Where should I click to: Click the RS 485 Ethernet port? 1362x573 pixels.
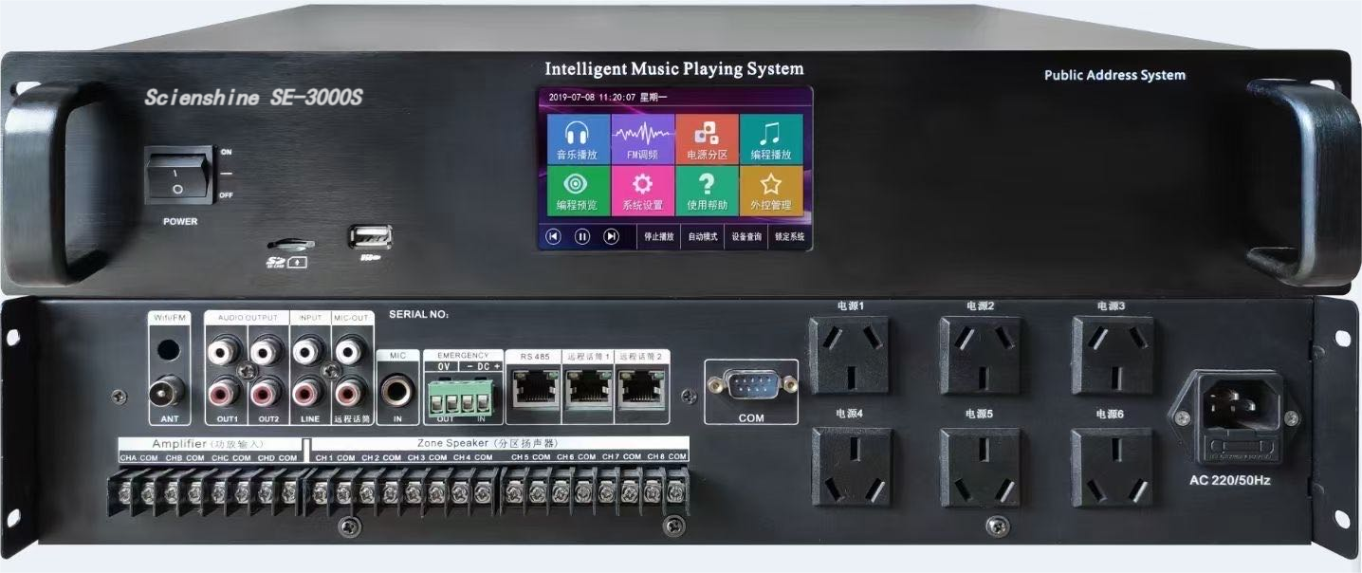pyautogui.click(x=534, y=388)
